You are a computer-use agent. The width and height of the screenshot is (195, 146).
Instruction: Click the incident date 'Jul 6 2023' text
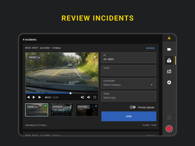pyautogui.click(x=45, y=48)
